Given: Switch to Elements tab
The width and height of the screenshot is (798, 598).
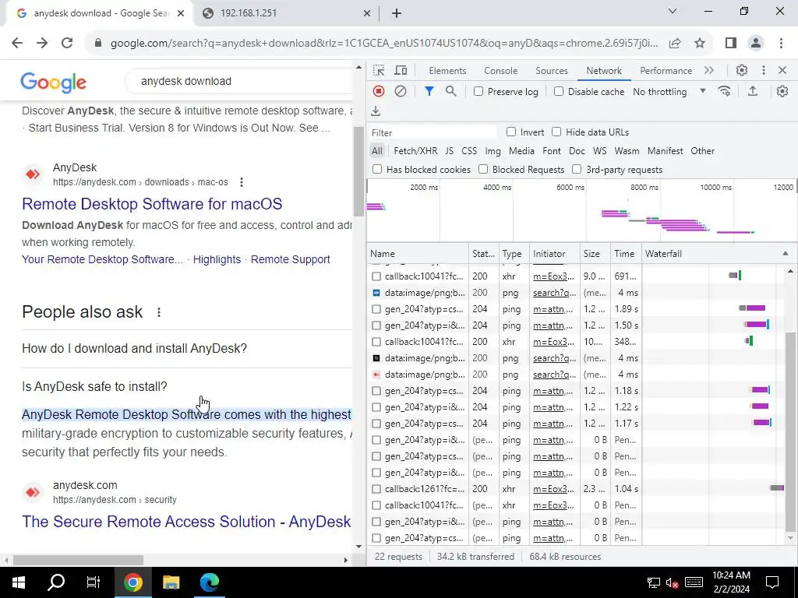Looking at the screenshot, I should 447,71.
